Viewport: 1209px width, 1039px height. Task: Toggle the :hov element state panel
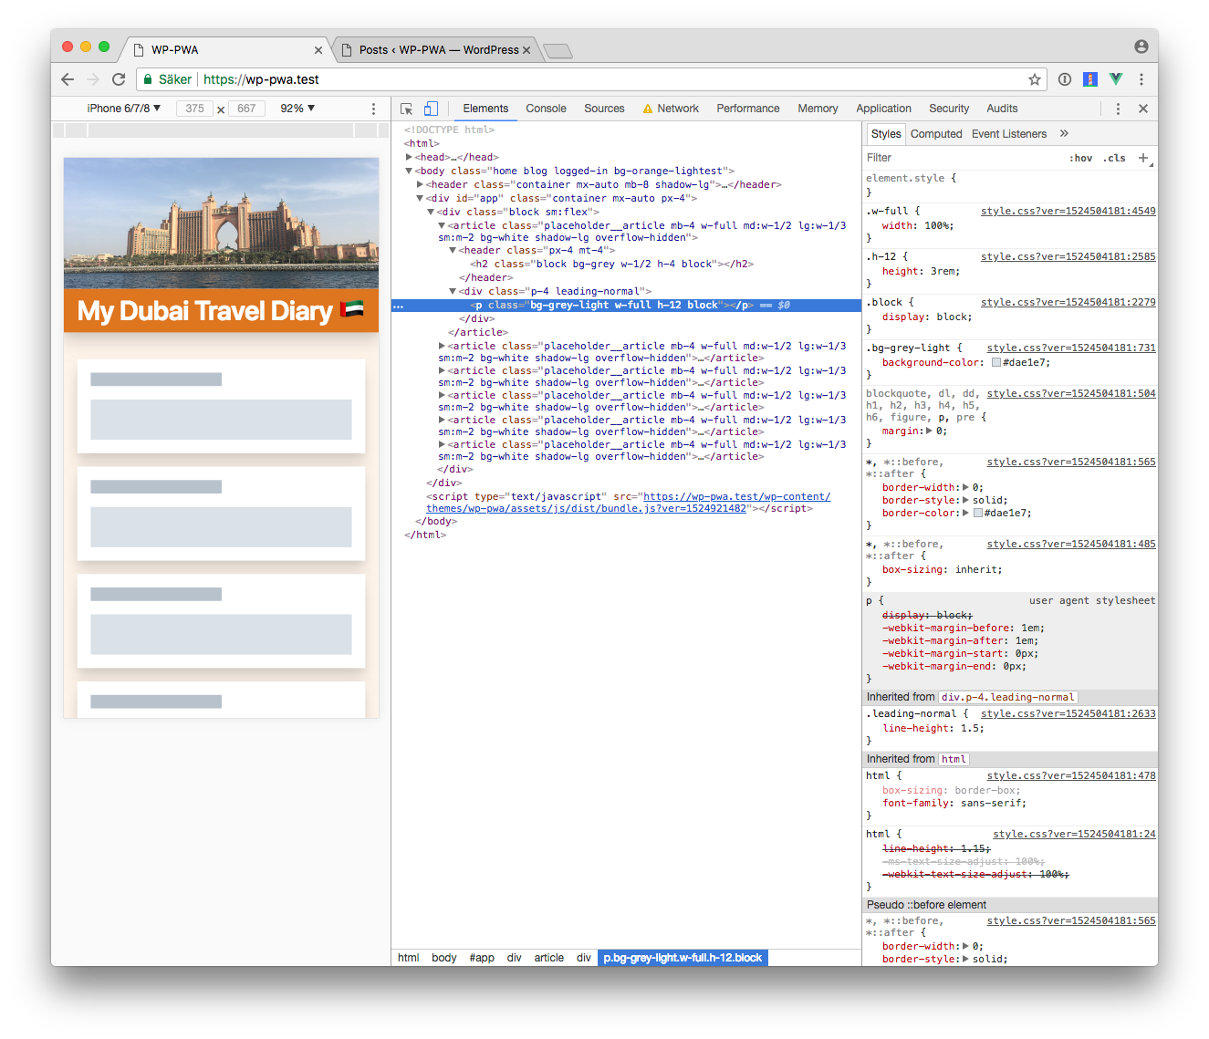1080,158
